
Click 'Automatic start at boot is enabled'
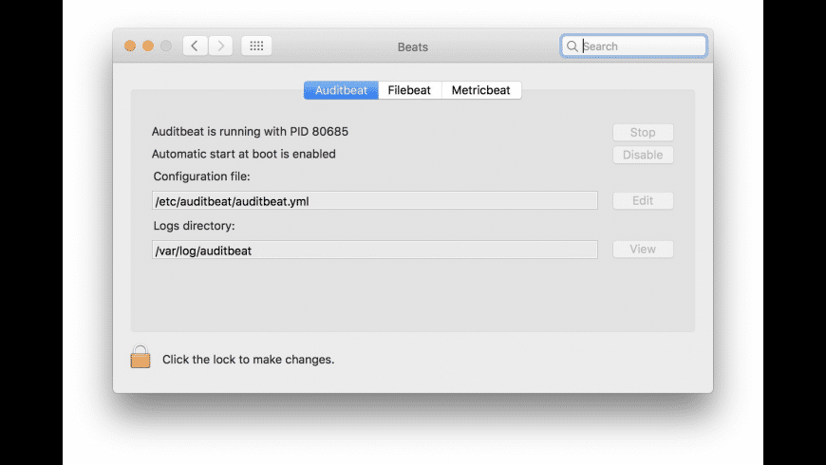point(243,155)
